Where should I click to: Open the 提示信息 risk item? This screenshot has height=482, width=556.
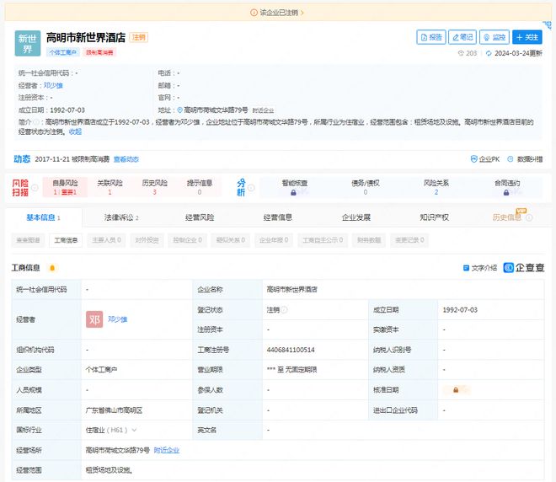(x=200, y=187)
